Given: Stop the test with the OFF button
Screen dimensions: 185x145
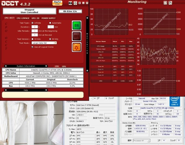Looking at the screenshot, I should point(77,36).
